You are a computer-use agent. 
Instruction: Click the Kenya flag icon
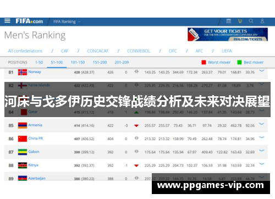click(23, 165)
